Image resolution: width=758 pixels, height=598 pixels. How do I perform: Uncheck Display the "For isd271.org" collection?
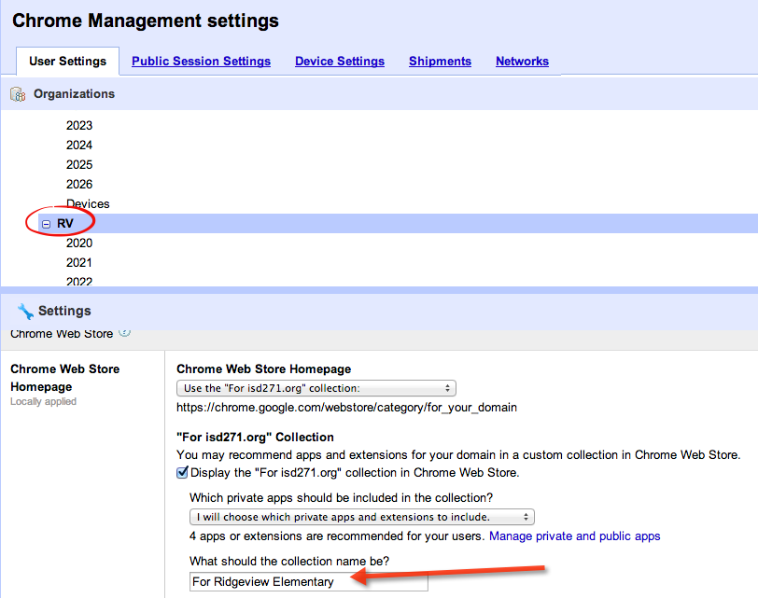point(182,472)
